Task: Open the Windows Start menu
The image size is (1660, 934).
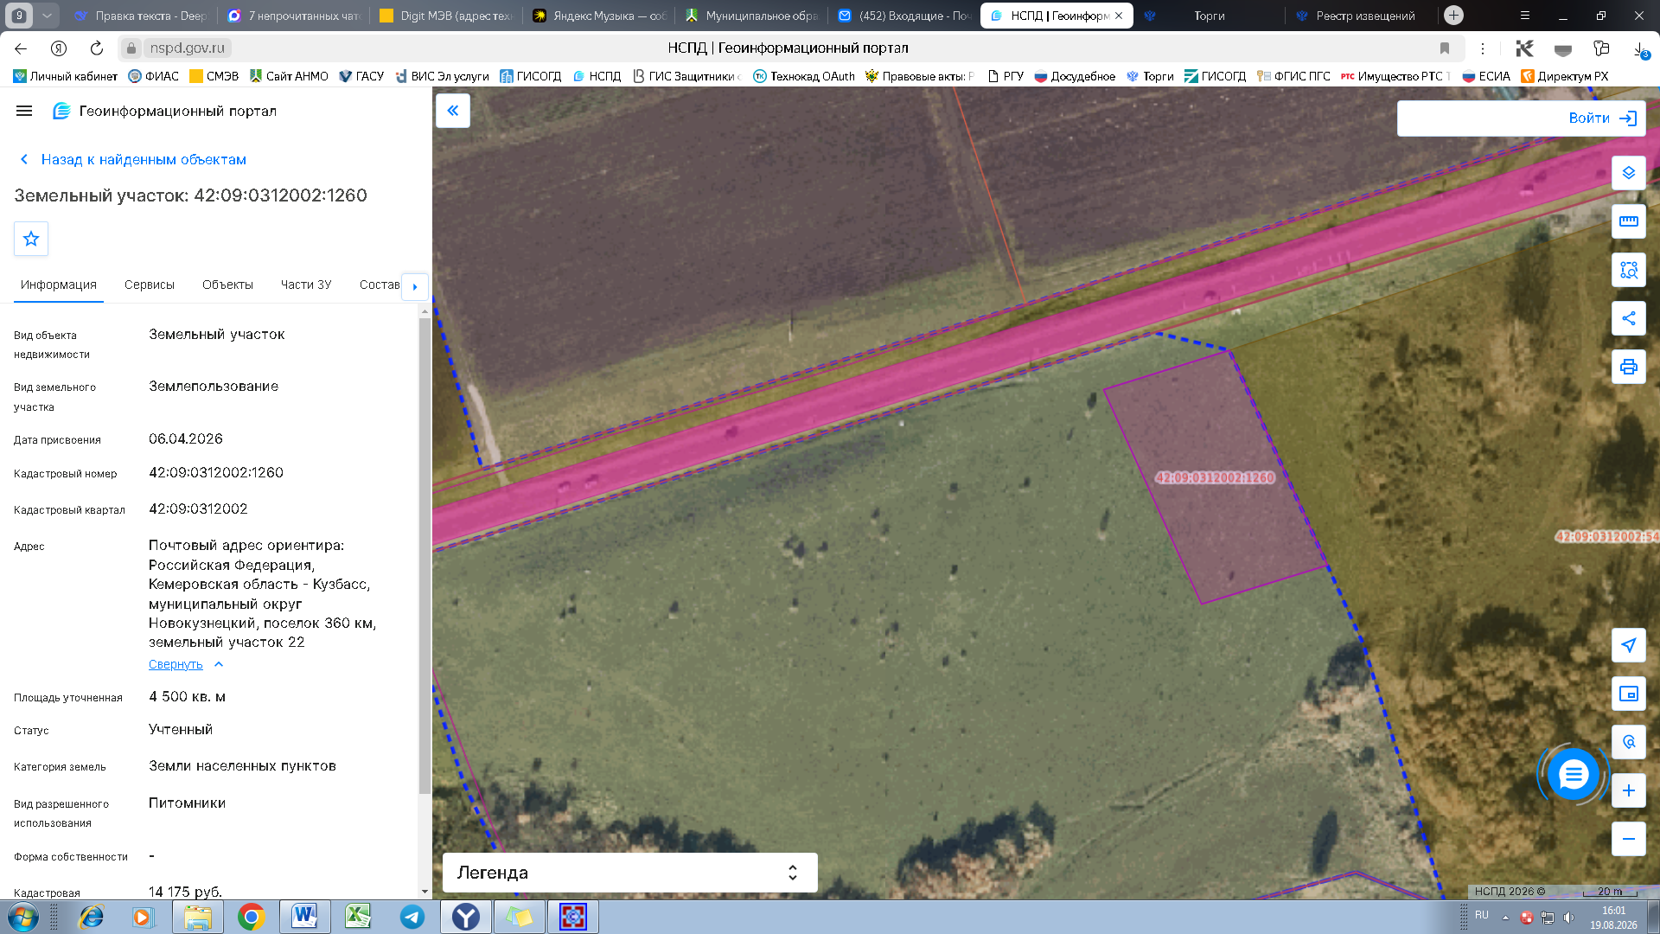Action: pyautogui.click(x=23, y=917)
